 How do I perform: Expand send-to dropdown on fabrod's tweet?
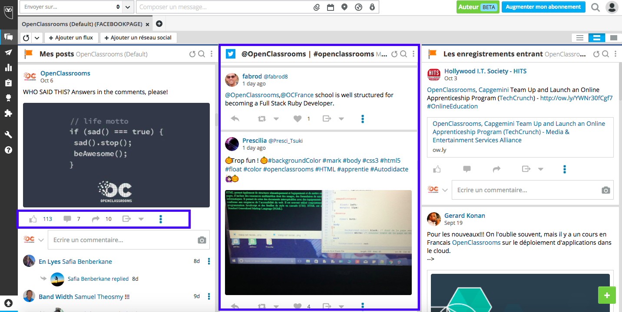tap(341, 119)
